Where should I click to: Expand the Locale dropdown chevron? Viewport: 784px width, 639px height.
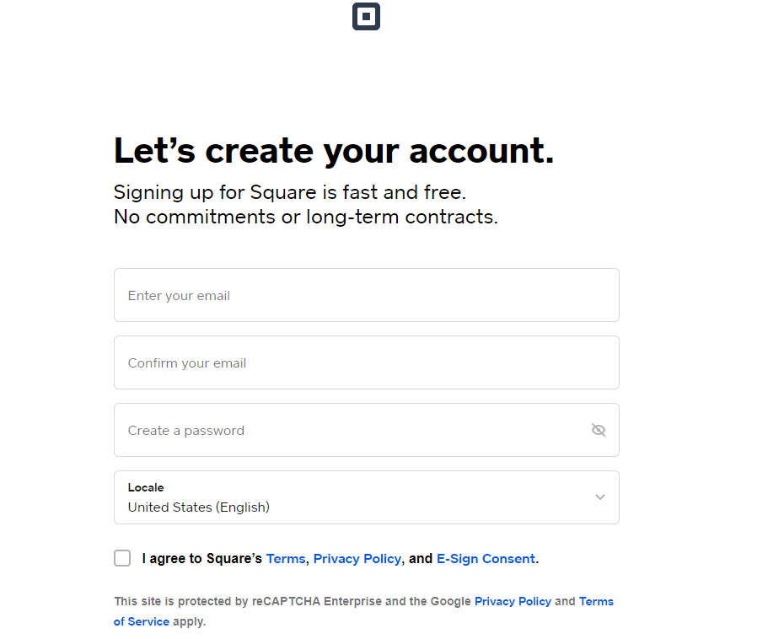tap(600, 497)
